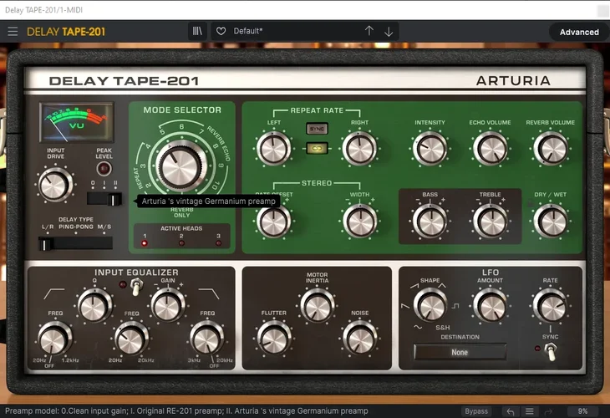Load previous preset with up arrow

[x=369, y=32]
